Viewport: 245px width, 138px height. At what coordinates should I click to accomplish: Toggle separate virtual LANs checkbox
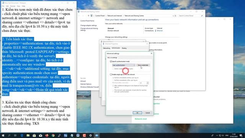point(113,90)
